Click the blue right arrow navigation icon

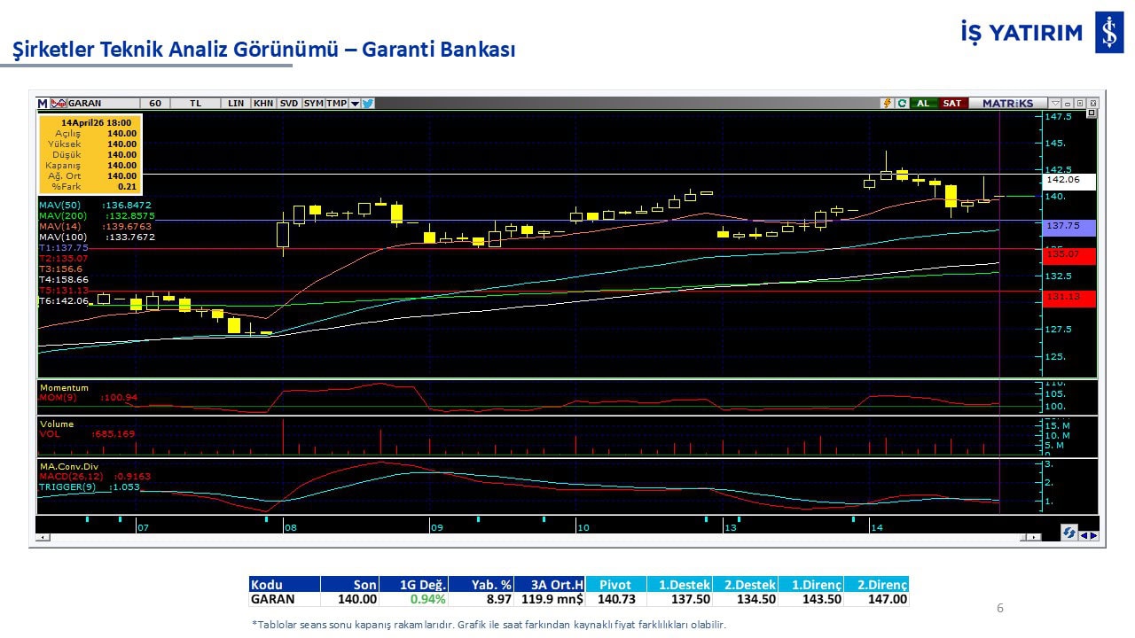pos(1093,534)
